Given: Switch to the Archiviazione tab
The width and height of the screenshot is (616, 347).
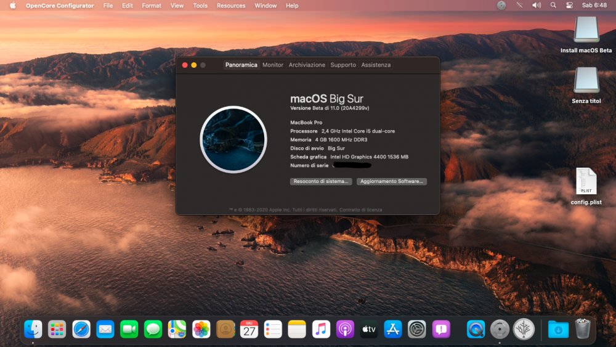Looking at the screenshot, I should 307,65.
